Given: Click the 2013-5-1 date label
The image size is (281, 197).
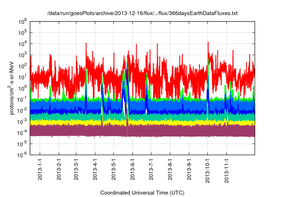Looking at the screenshot, I should coord(113,169).
